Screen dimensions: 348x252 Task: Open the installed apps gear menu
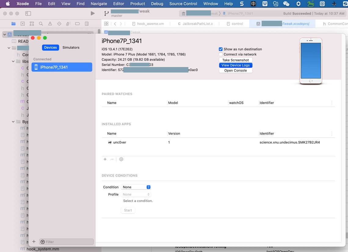click(121, 159)
